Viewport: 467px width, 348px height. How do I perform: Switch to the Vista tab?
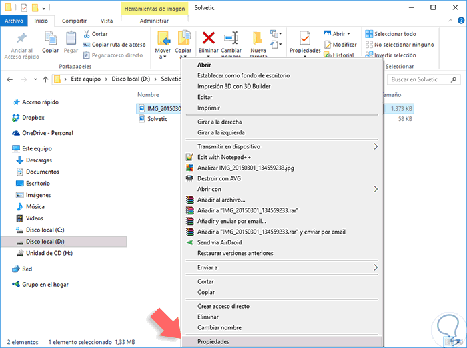click(x=106, y=21)
